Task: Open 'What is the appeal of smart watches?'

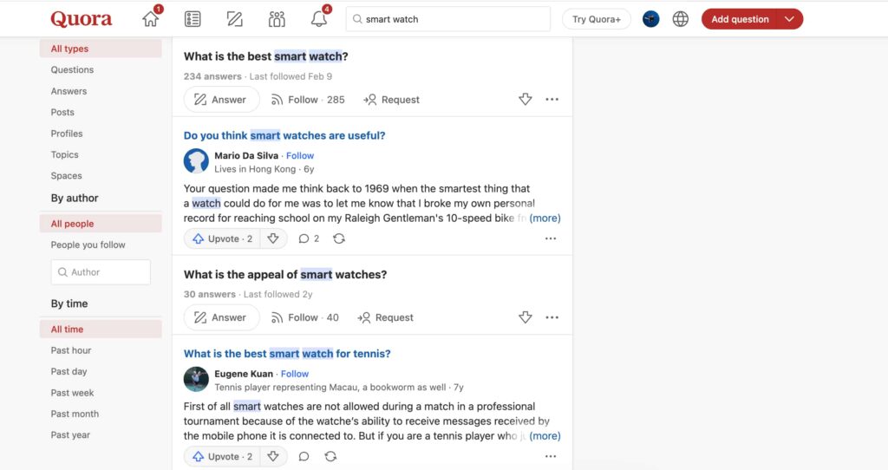Action: 284,274
